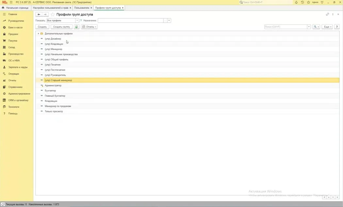Viewport: 343px width, 207px height.
Task: Open the main hamburger menu in the title bar
Action: 11,2
